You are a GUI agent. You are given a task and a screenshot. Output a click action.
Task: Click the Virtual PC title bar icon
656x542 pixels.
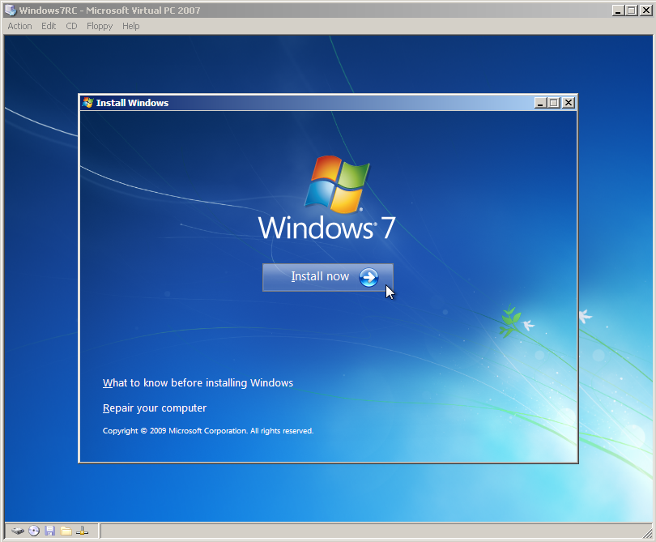[x=8, y=10]
